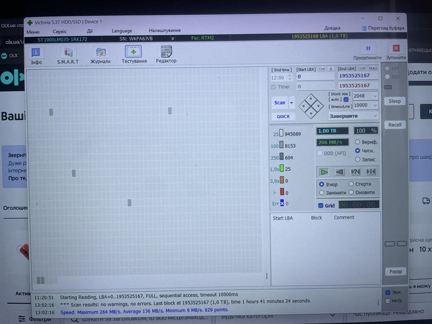
Task: Click the top End LBA 1953525167 field
Action: 357,76
